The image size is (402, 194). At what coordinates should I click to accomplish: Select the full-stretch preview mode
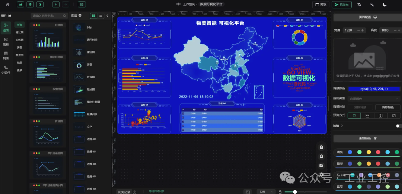tap(394, 116)
